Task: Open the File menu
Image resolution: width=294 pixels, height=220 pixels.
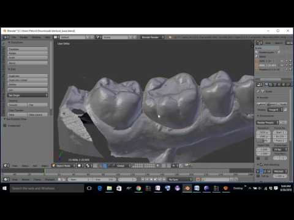Action: coord(13,37)
